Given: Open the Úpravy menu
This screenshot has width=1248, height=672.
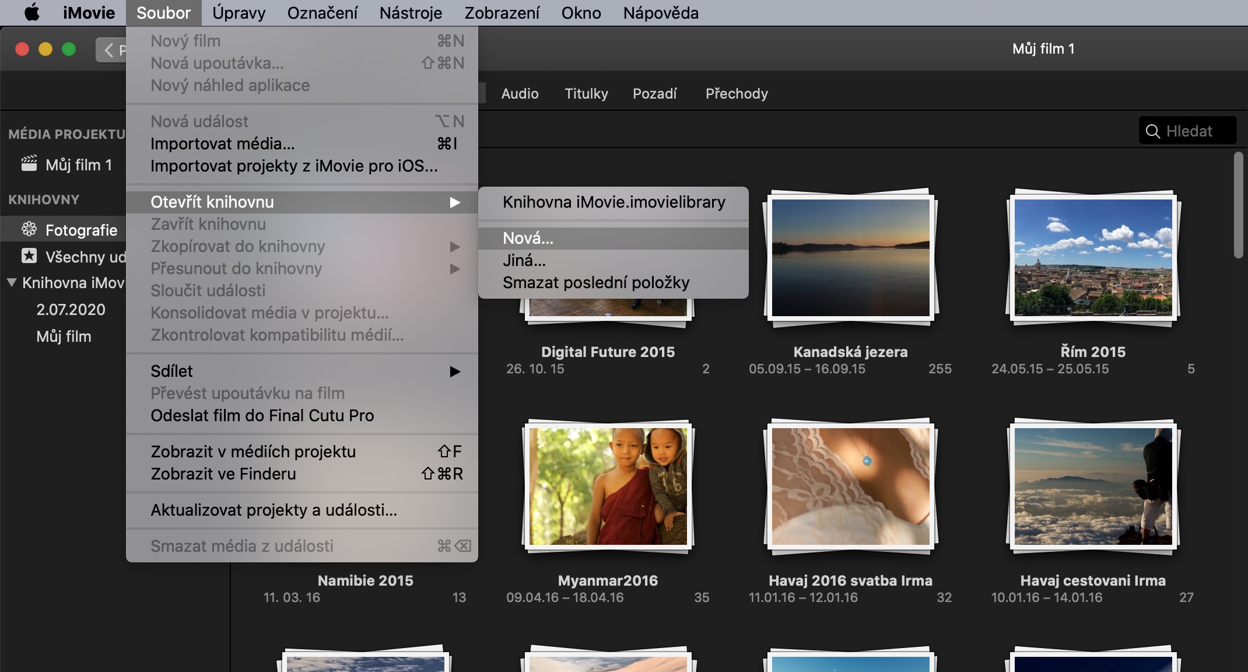Looking at the screenshot, I should 239,13.
